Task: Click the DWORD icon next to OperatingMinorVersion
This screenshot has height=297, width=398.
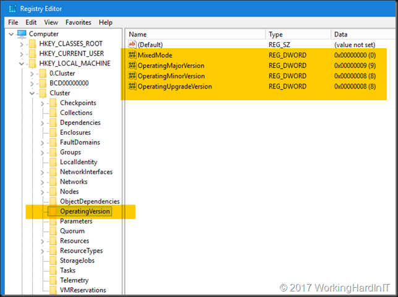Action: 132,75
